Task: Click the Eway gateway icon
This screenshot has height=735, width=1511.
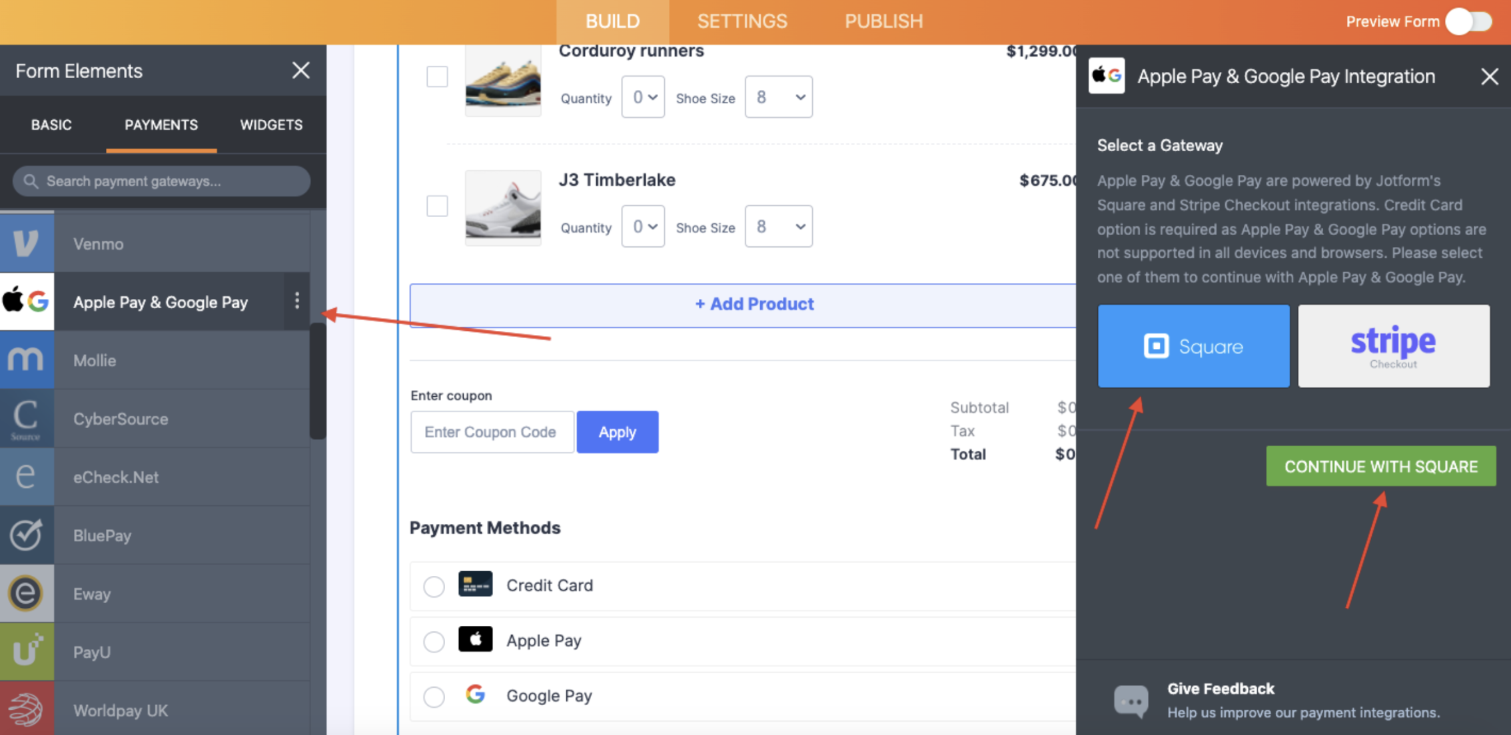Action: 27,593
